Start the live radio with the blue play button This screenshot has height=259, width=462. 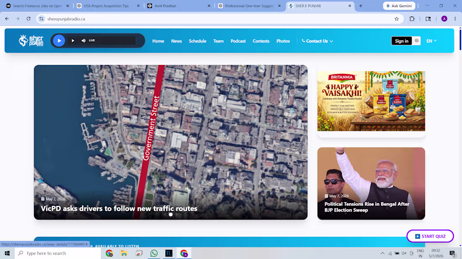(x=59, y=41)
